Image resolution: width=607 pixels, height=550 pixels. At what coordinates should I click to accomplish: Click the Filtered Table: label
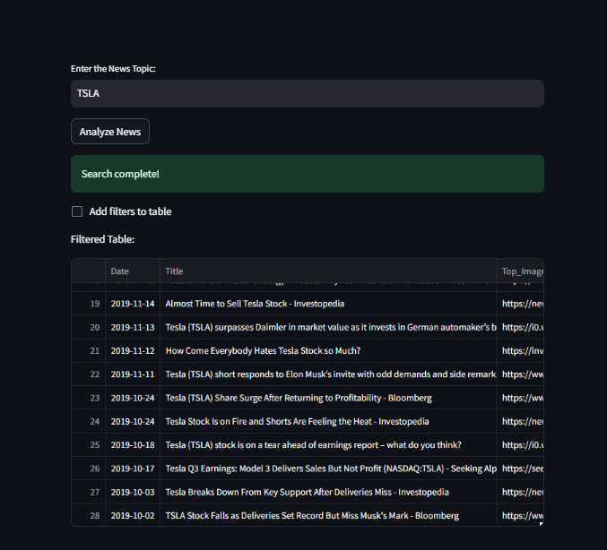tap(102, 239)
